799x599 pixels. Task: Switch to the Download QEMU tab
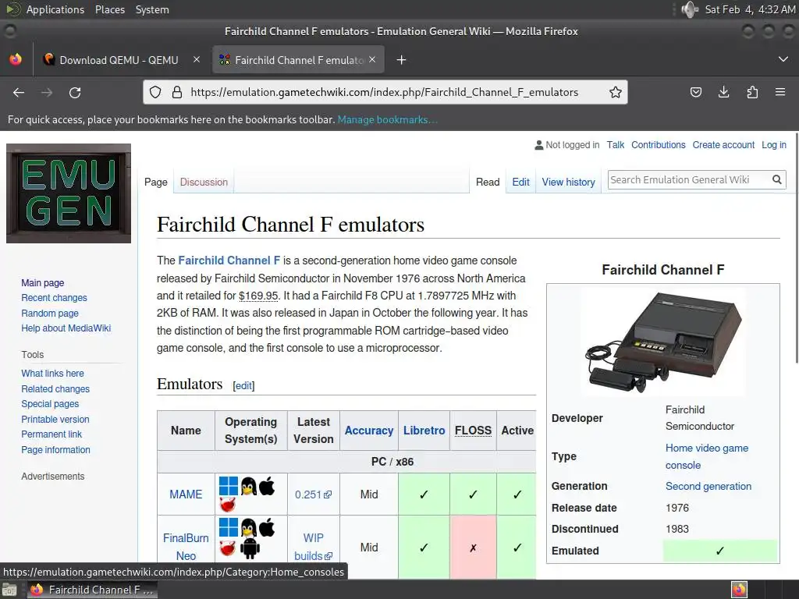click(119, 60)
